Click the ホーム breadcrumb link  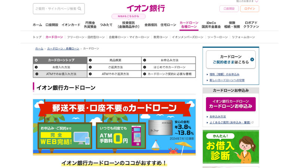(39, 49)
